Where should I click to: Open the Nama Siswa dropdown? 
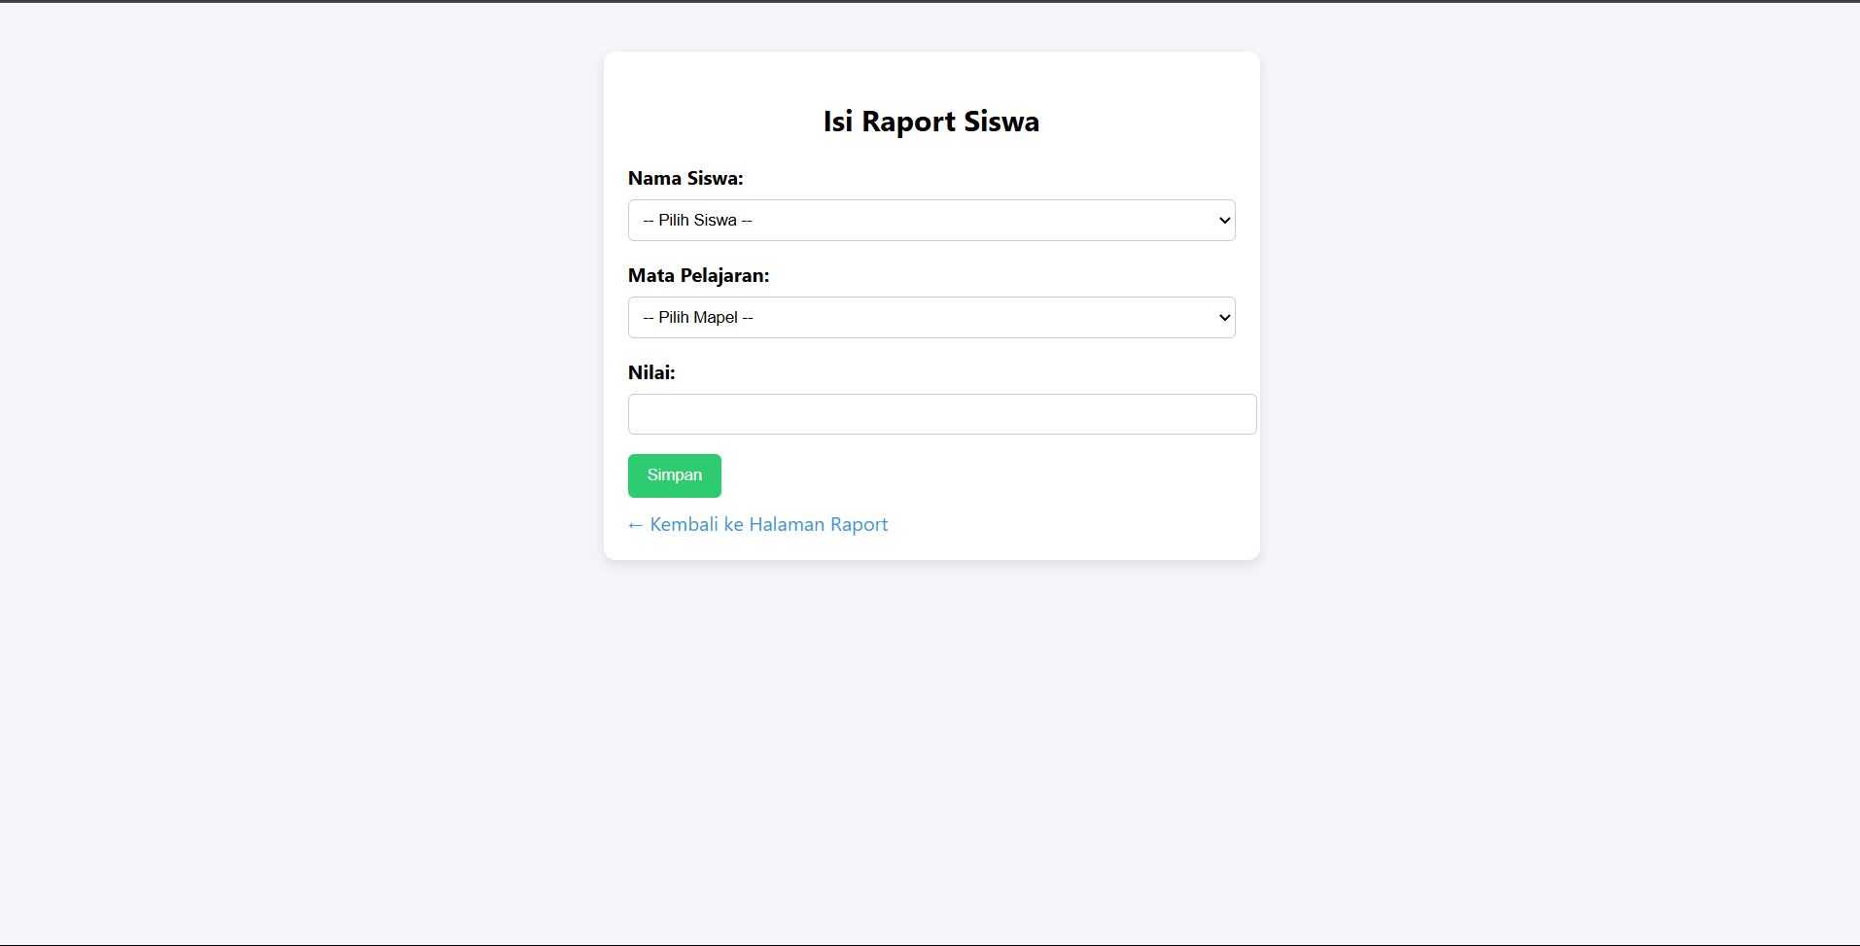(x=930, y=221)
